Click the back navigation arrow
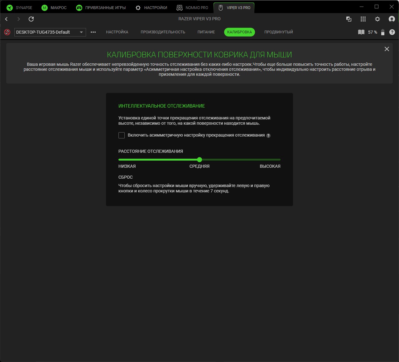This screenshot has width=399, height=362. coord(6,19)
